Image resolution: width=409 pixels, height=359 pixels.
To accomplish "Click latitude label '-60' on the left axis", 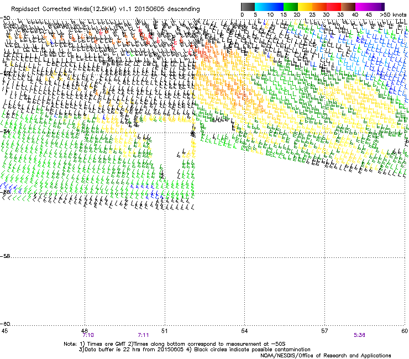I will (x=5, y=324).
